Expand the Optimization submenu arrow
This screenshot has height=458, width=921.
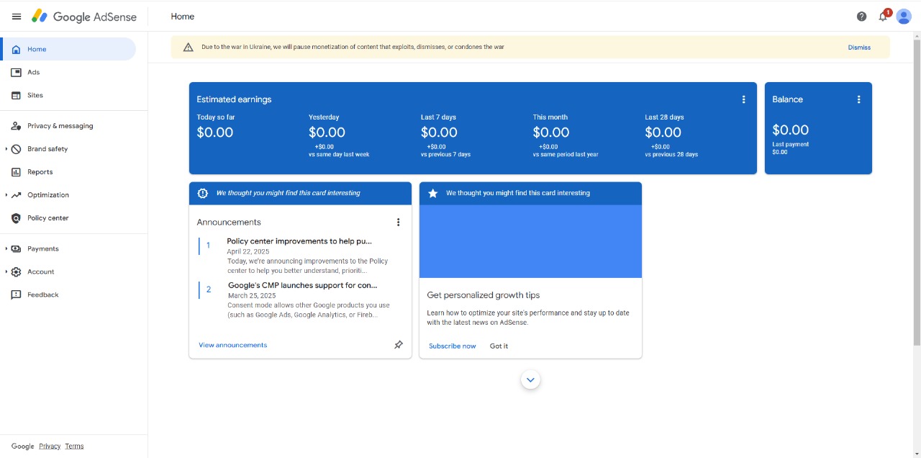pyautogui.click(x=6, y=195)
